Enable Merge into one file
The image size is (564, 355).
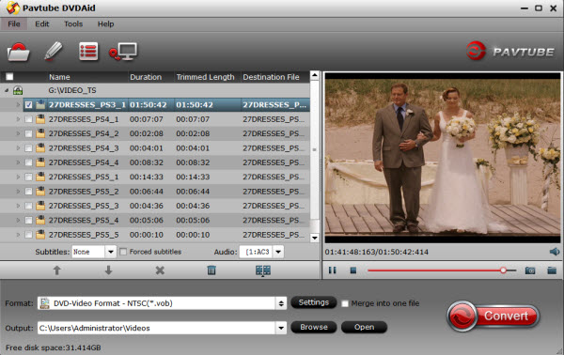345,303
